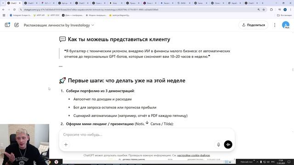Viewport: 294px width, 165px height.
Task: Open the Chrome three-dot menu
Action: [x=291, y=10]
